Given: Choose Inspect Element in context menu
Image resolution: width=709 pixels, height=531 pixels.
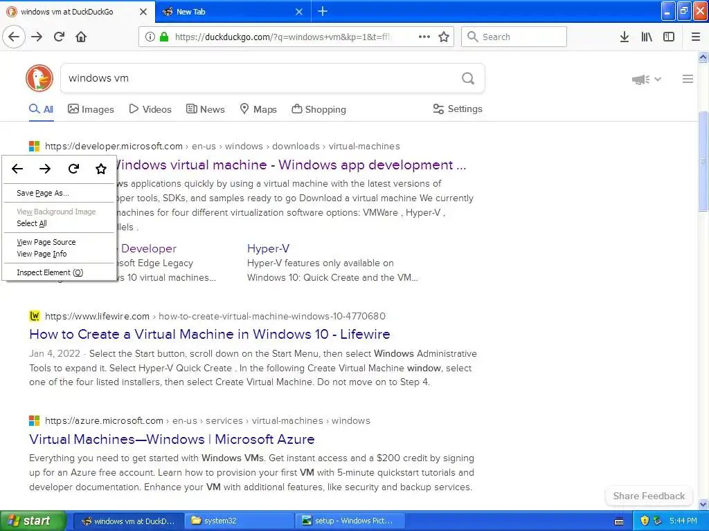Looking at the screenshot, I should click(60, 272).
